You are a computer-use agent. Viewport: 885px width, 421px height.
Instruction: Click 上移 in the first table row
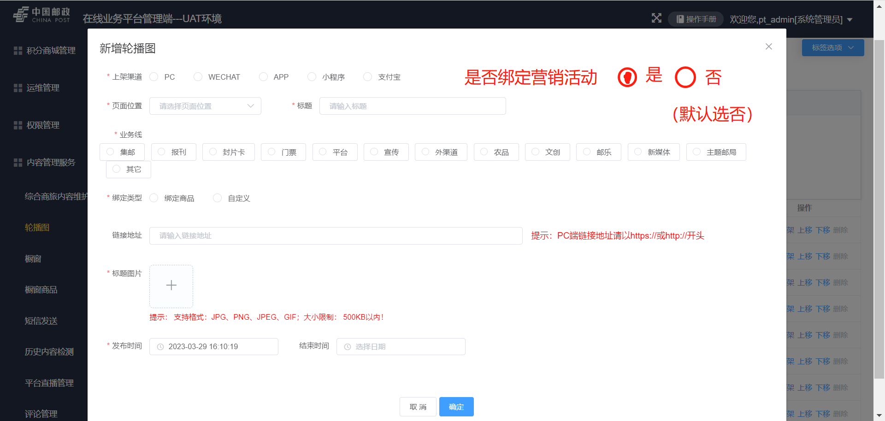pyautogui.click(x=805, y=230)
